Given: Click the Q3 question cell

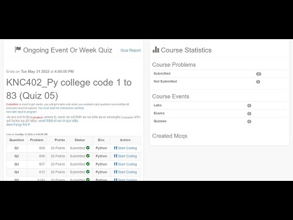Looking at the screenshot, I should [x=16, y=164].
